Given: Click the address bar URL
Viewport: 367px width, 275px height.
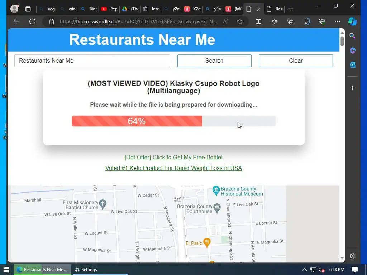Looking at the screenshot, I should pyautogui.click(x=138, y=21).
